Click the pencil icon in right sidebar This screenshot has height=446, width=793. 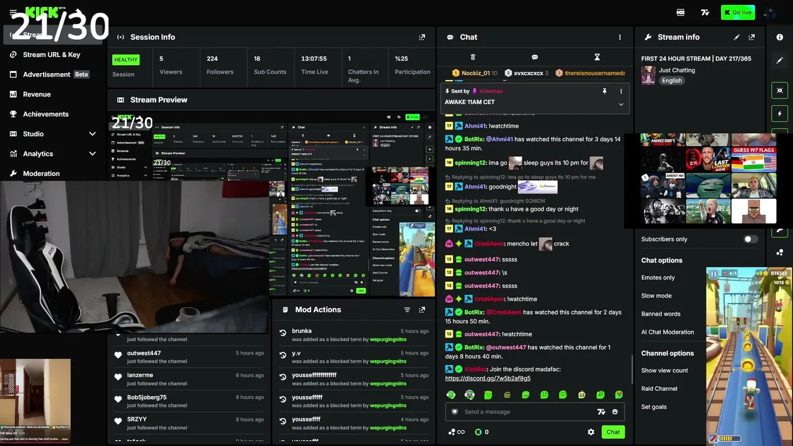coord(780,61)
